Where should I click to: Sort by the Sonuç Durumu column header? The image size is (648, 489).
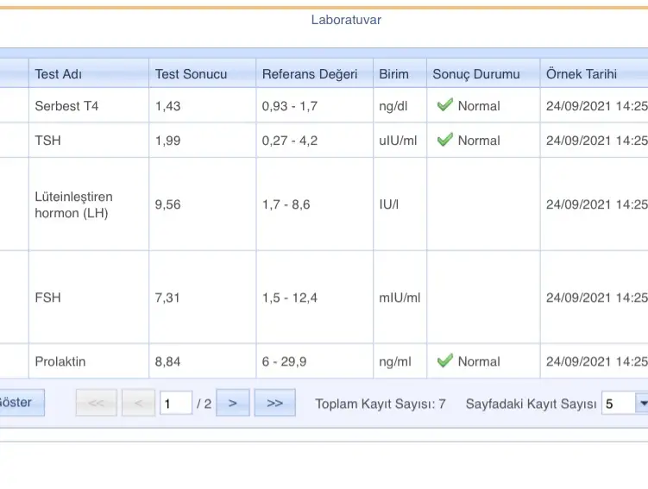click(475, 74)
